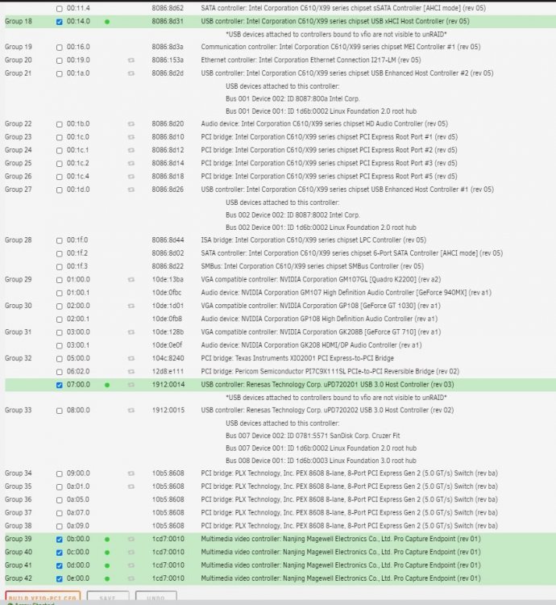Click the reset icon in the Group 21 row
556x605 pixels.
click(x=131, y=73)
